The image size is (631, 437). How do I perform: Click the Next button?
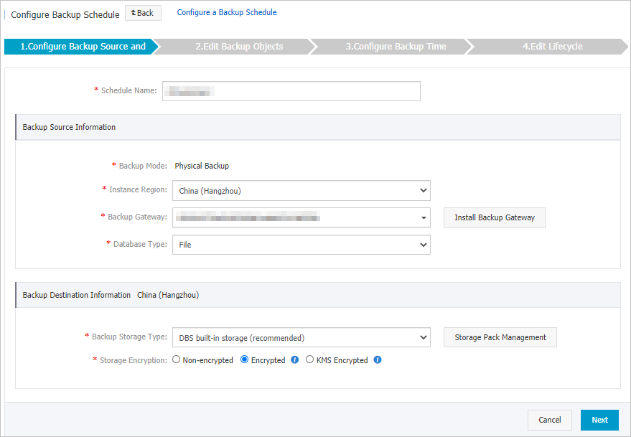pyautogui.click(x=599, y=420)
